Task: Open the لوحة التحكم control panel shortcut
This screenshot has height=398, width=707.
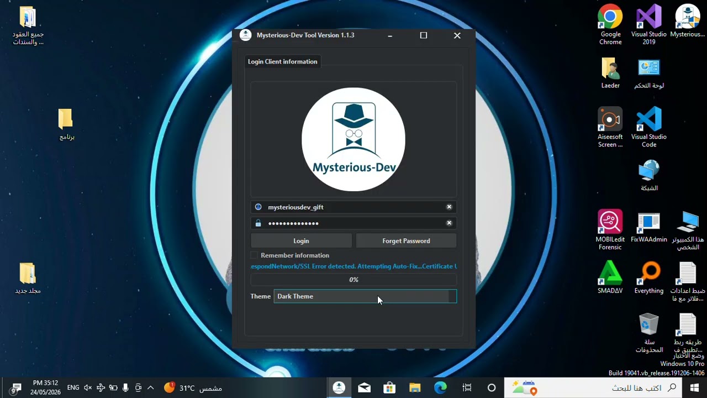Action: tap(649, 73)
